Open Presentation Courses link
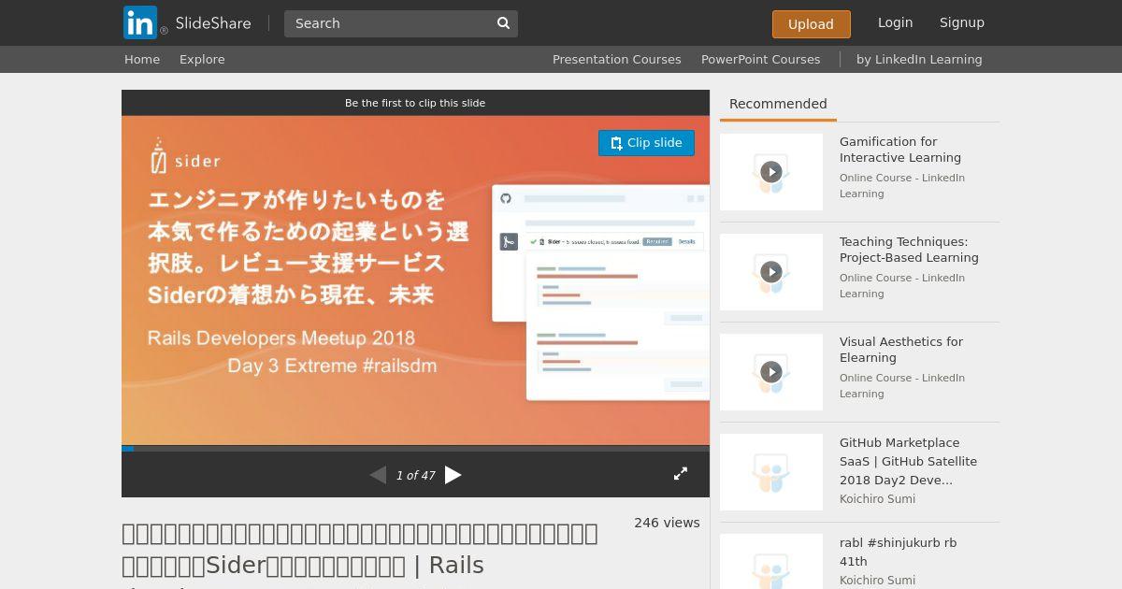The image size is (1122, 589). coord(616,59)
